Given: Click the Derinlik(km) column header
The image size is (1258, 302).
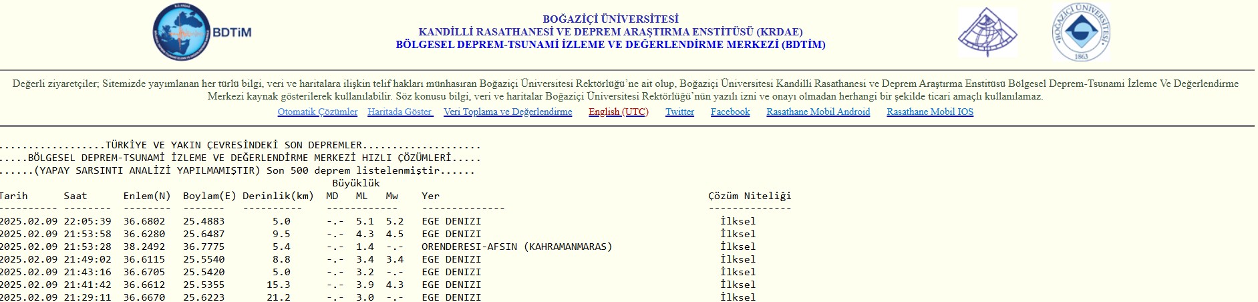Looking at the screenshot, I should click(278, 196).
